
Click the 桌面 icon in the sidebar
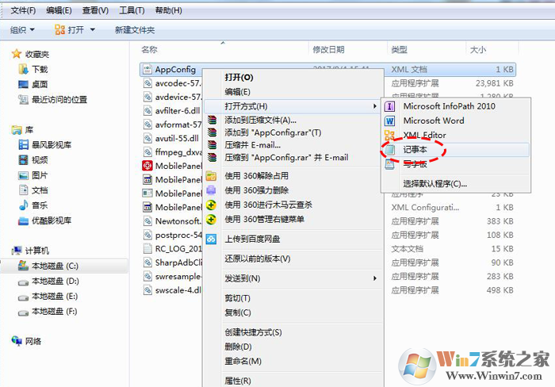[x=23, y=84]
